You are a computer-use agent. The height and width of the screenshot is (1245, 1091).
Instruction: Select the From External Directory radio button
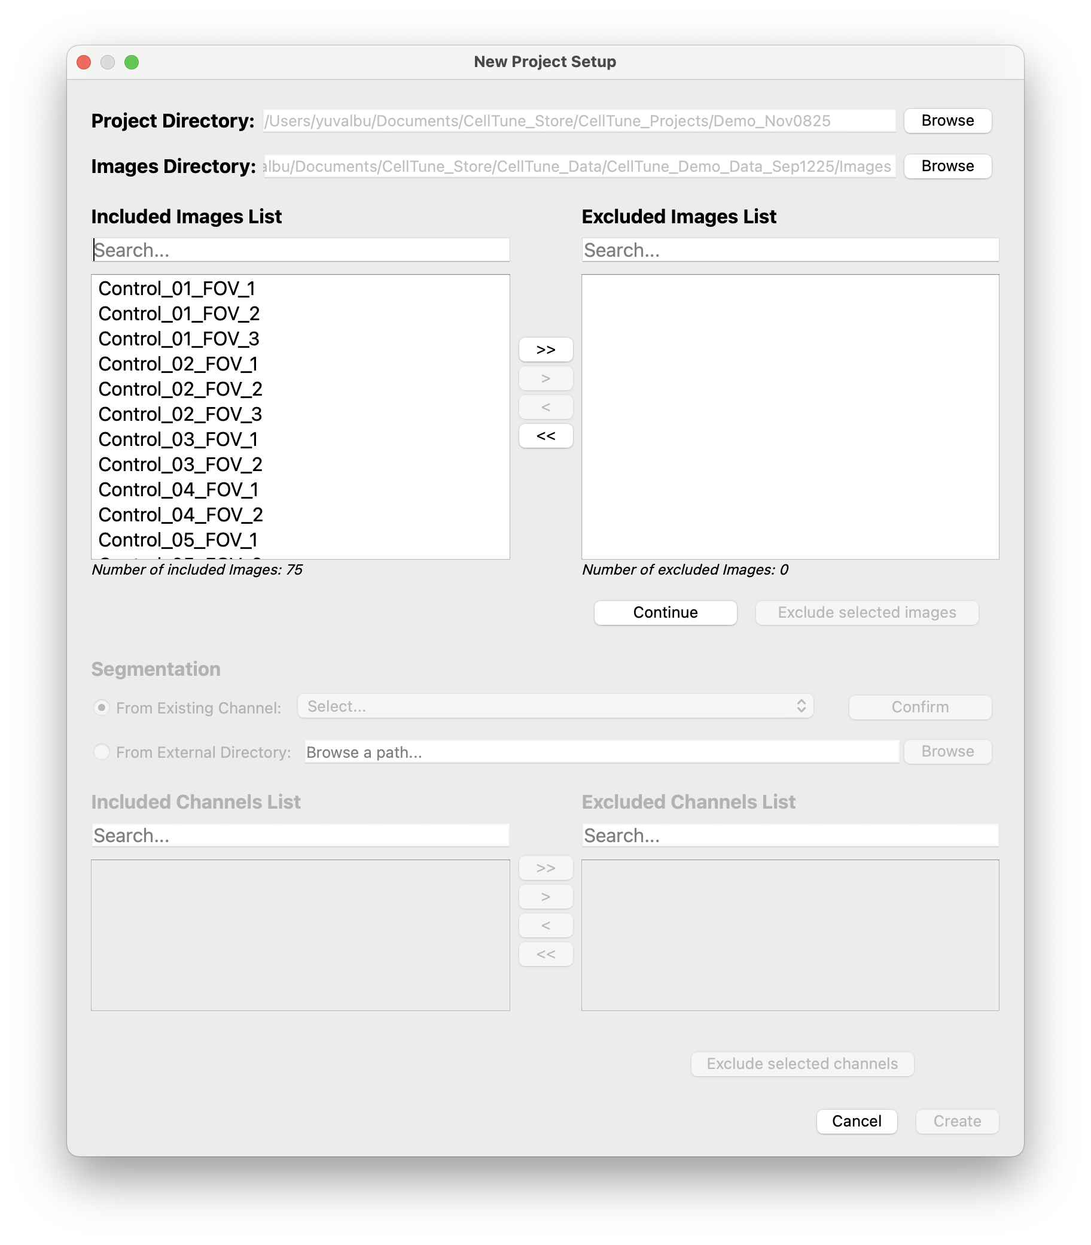tap(102, 752)
